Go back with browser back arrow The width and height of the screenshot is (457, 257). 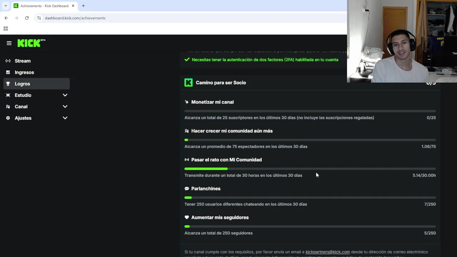point(6,18)
